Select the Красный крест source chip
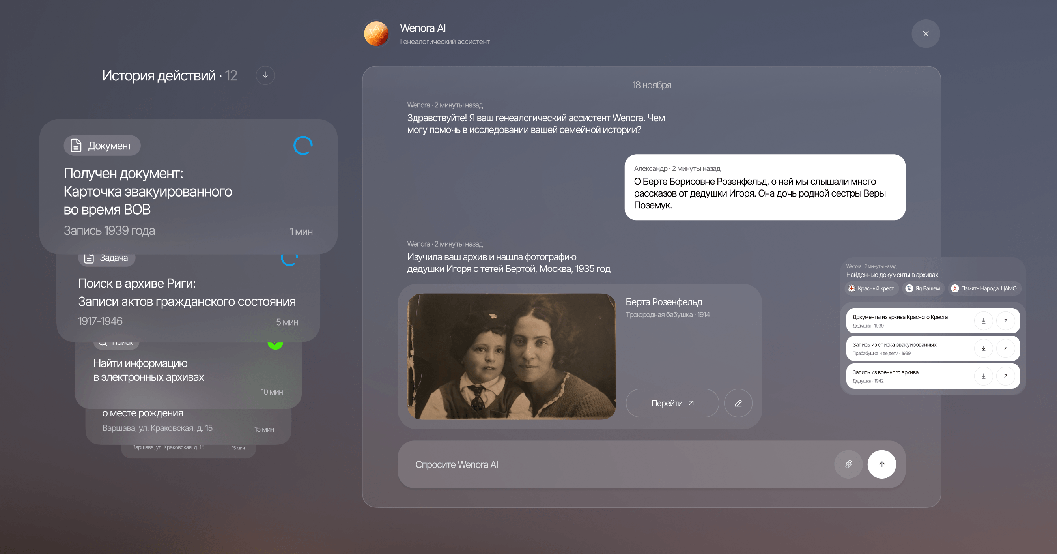Screen dimensions: 1057x554 point(871,288)
